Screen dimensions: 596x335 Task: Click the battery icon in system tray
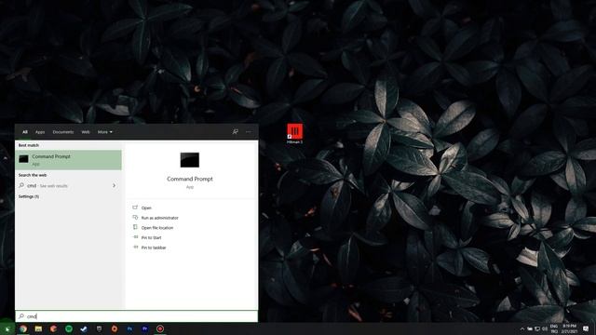[x=530, y=328]
